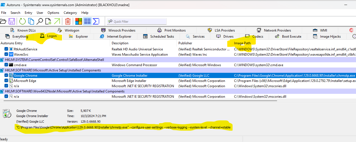Image resolution: width=356 pixels, height=142 pixels.
Task: Select the Wow6432Node Installed Components key row
Action: pos(178,91)
